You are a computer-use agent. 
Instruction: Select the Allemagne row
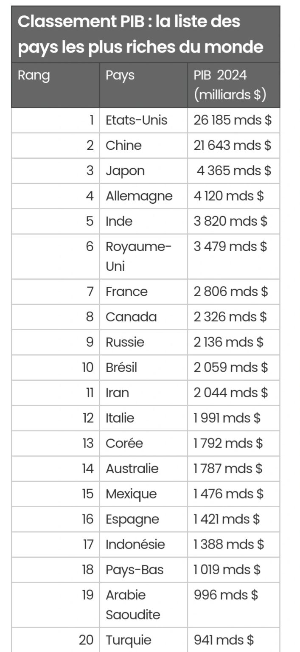click(146, 196)
